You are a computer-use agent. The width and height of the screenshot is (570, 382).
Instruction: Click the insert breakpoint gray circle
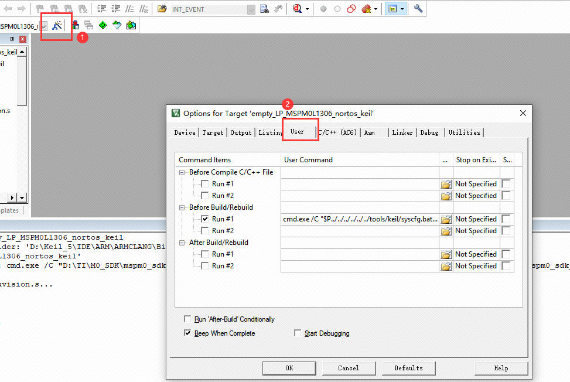[323, 9]
